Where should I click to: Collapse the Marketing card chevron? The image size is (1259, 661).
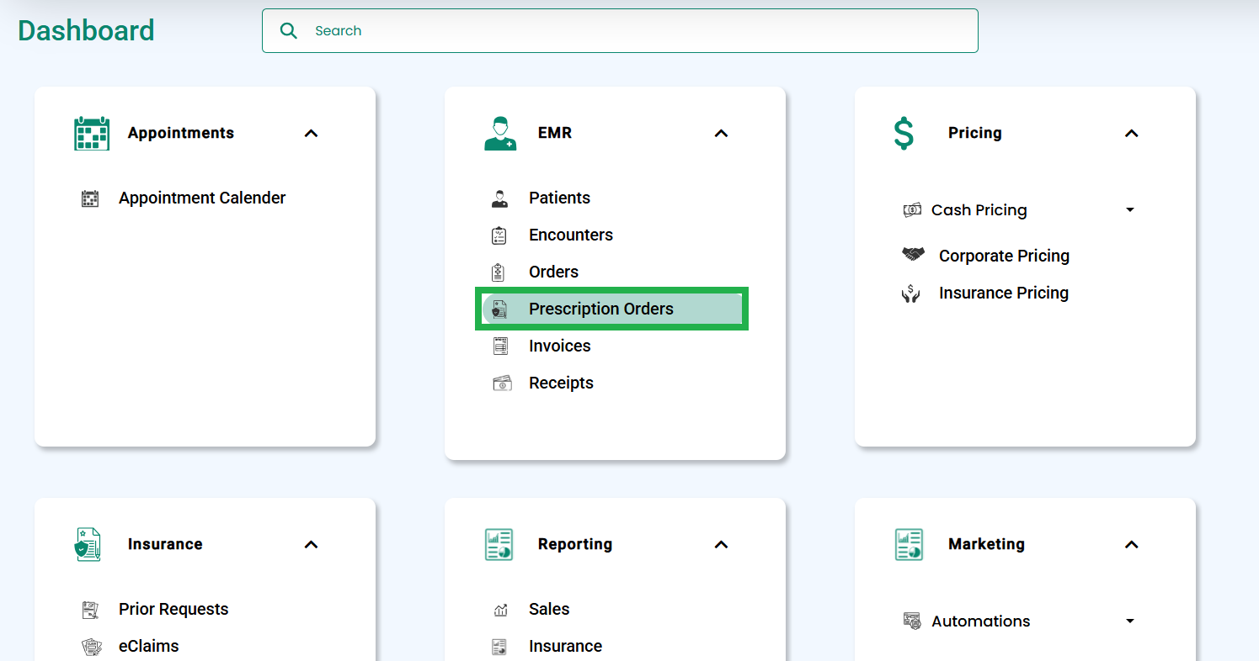coord(1131,544)
